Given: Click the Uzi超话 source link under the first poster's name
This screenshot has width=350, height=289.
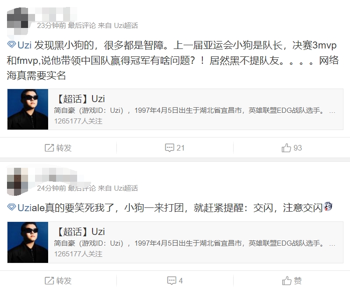Looking at the screenshot, I should tap(126, 26).
